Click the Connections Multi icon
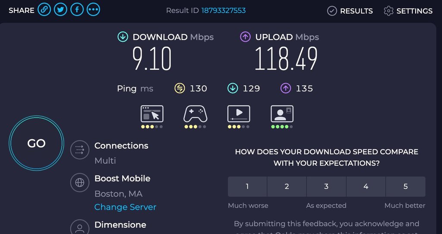 pos(79,150)
